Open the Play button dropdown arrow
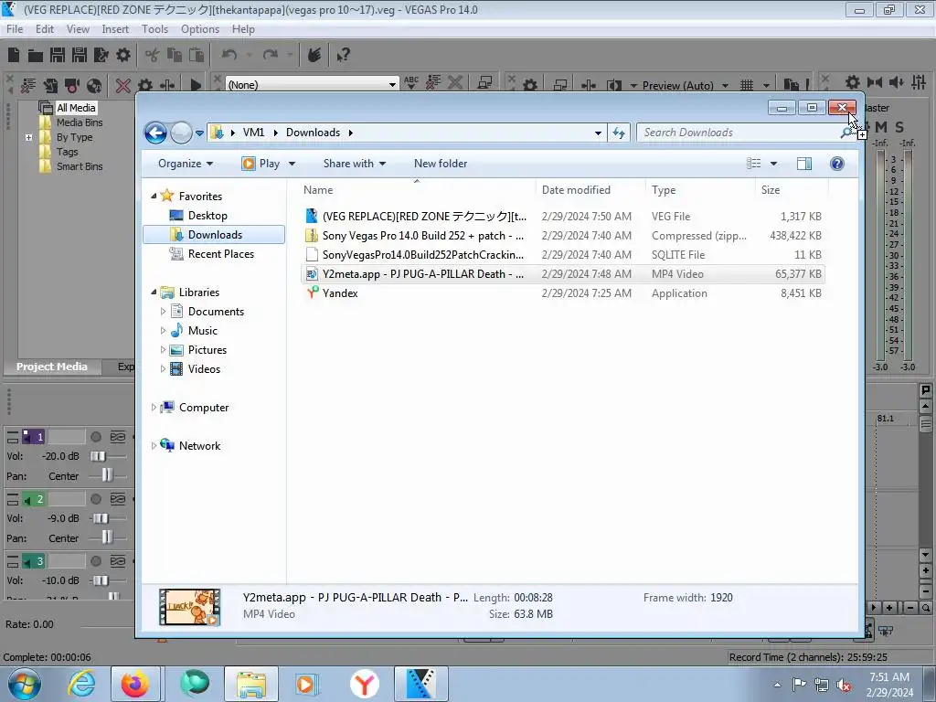 [292, 164]
